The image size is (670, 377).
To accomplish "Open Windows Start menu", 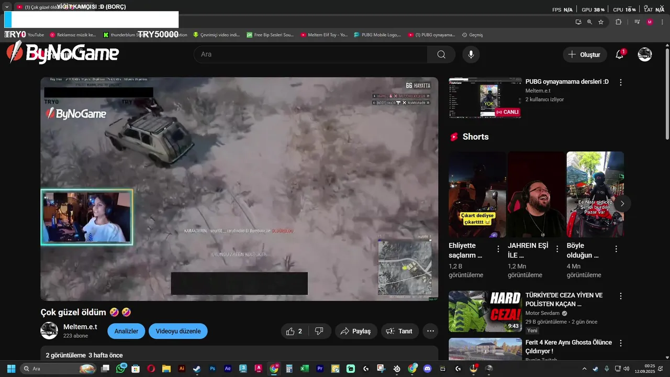I will [x=11, y=369].
